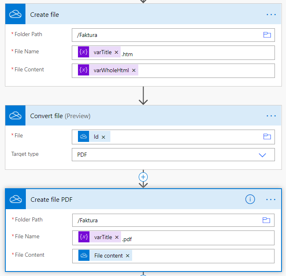The image size is (286, 276).
Task: Remove varTitle token from .htm File Name
Action: coord(117,52)
